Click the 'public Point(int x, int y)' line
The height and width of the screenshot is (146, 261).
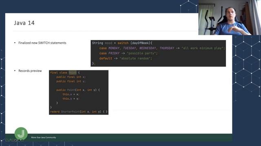78,90
